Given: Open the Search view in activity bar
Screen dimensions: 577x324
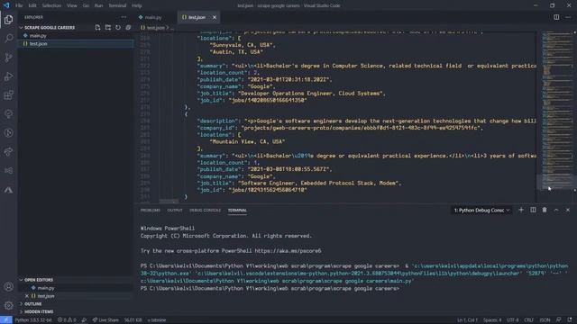Looking at the screenshot, I should [x=8, y=38].
